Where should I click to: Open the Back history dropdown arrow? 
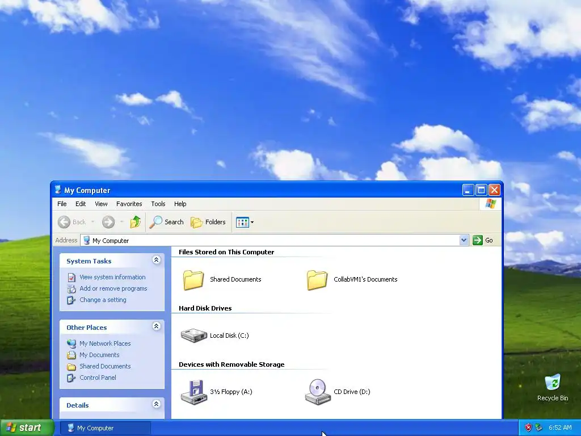(x=92, y=222)
